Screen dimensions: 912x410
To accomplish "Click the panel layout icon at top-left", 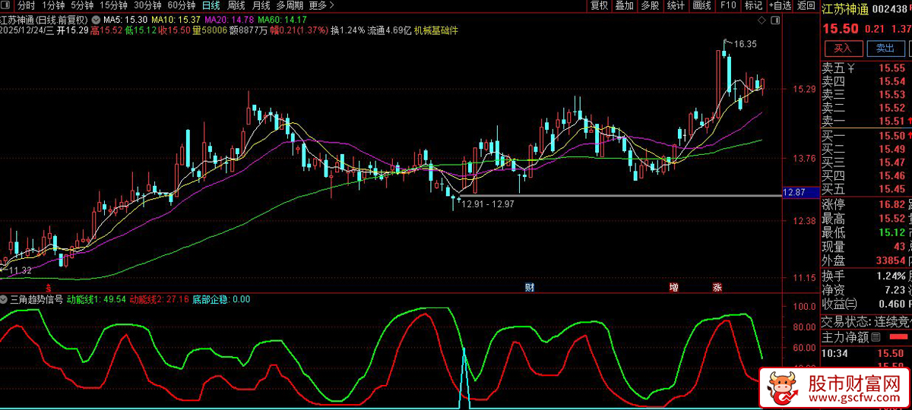I will point(7,5).
